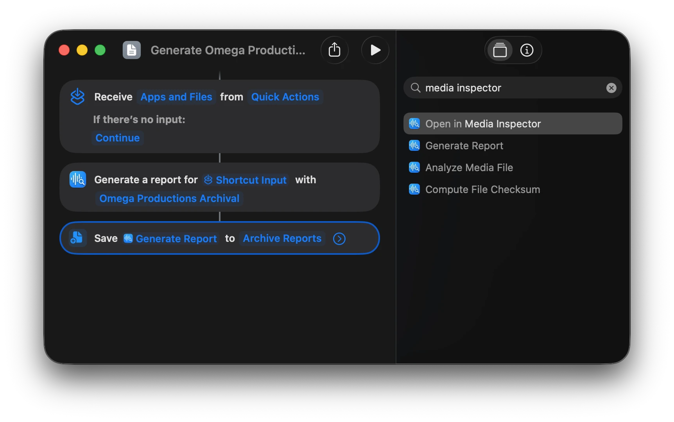Screen dimensions: 674x422
Task: Close the Shortcuts editor window
Action: (64, 50)
